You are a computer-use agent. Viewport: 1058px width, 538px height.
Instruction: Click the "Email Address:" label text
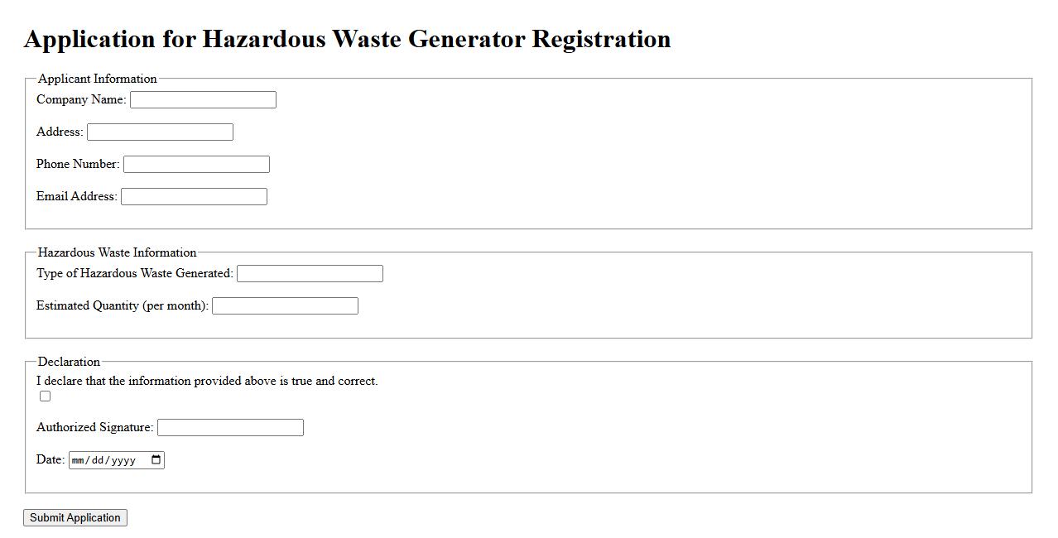(76, 196)
